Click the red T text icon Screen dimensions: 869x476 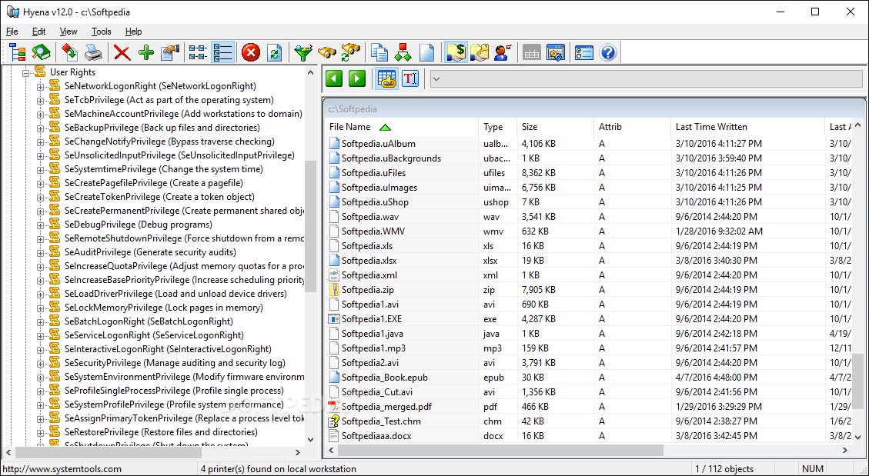(409, 78)
